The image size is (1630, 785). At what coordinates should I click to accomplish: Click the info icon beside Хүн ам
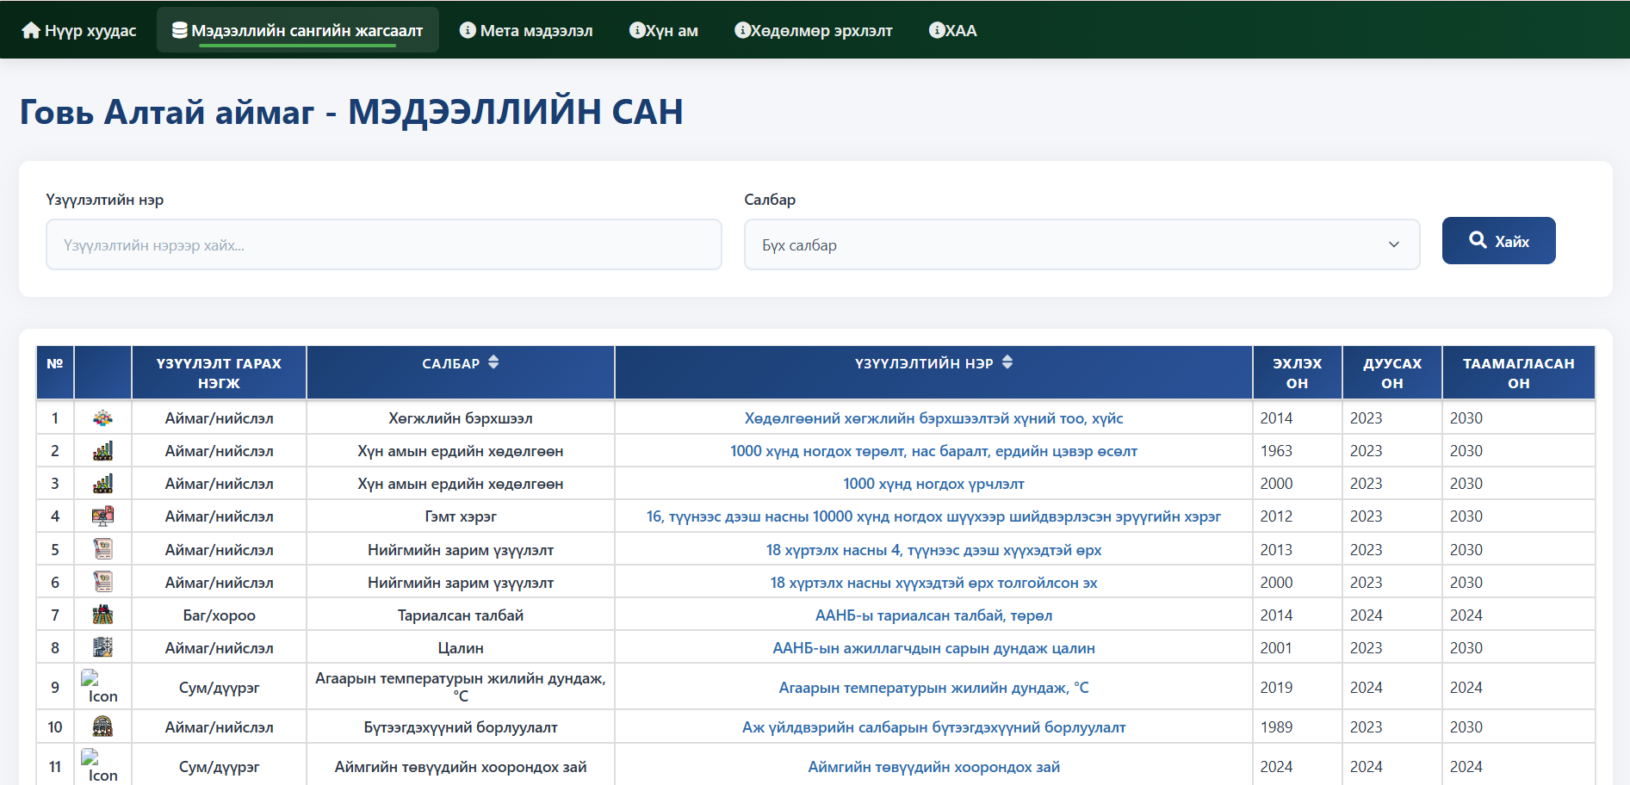click(x=637, y=30)
